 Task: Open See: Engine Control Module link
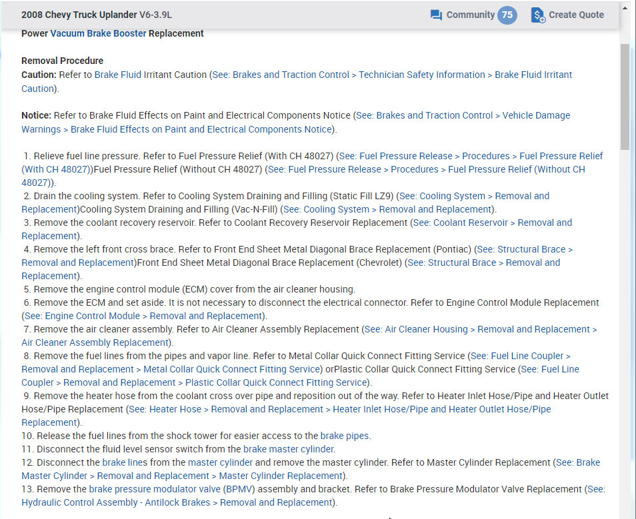[x=83, y=316]
